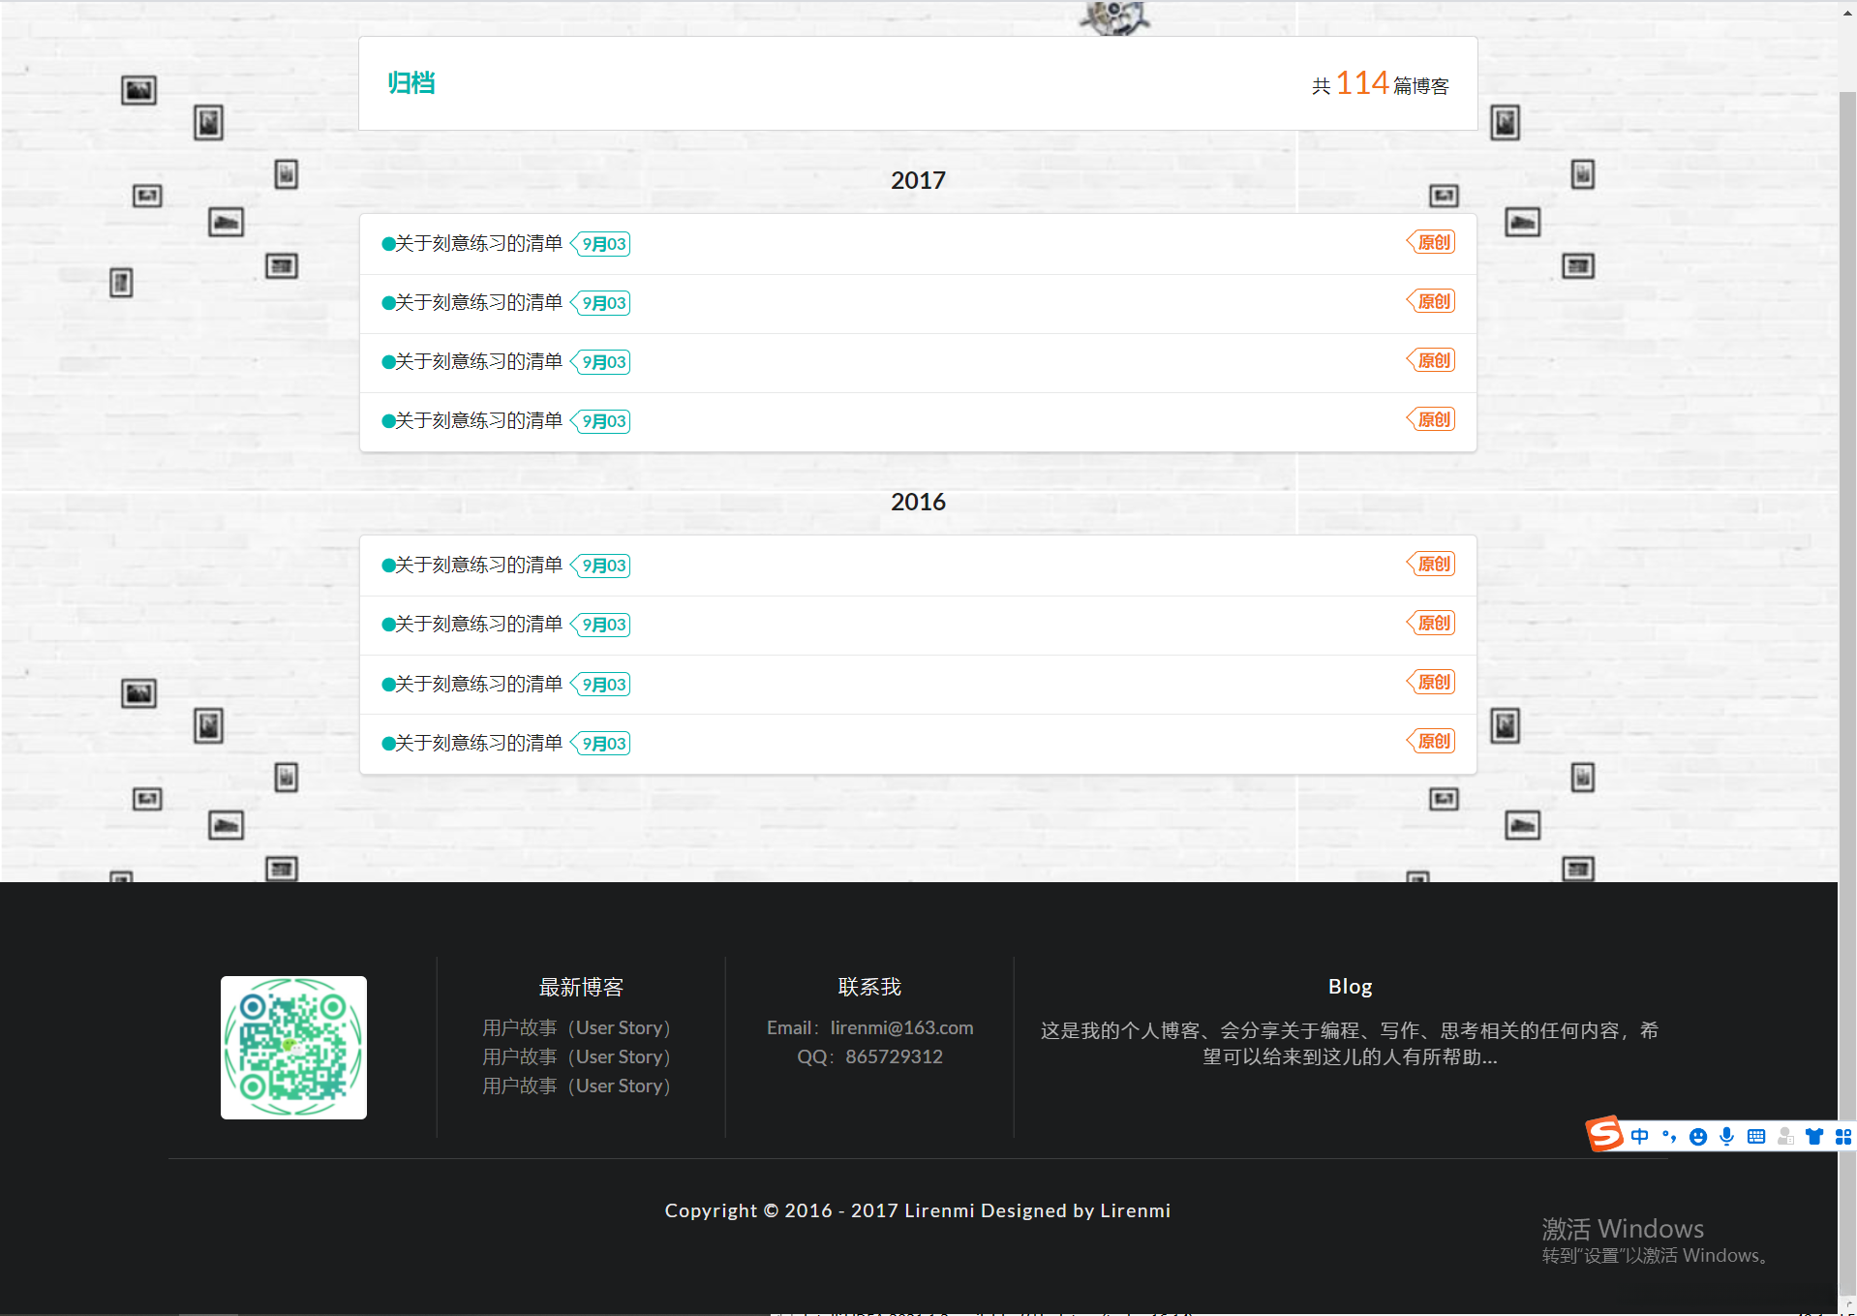Click the blog description paragraph in footer
This screenshot has width=1857, height=1316.
point(1350,1044)
